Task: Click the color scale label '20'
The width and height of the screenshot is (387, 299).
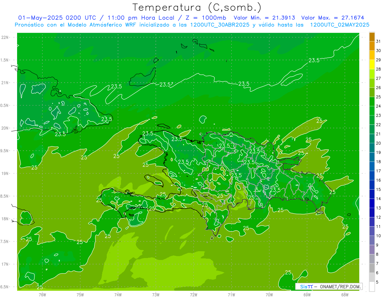Action: click(378, 143)
